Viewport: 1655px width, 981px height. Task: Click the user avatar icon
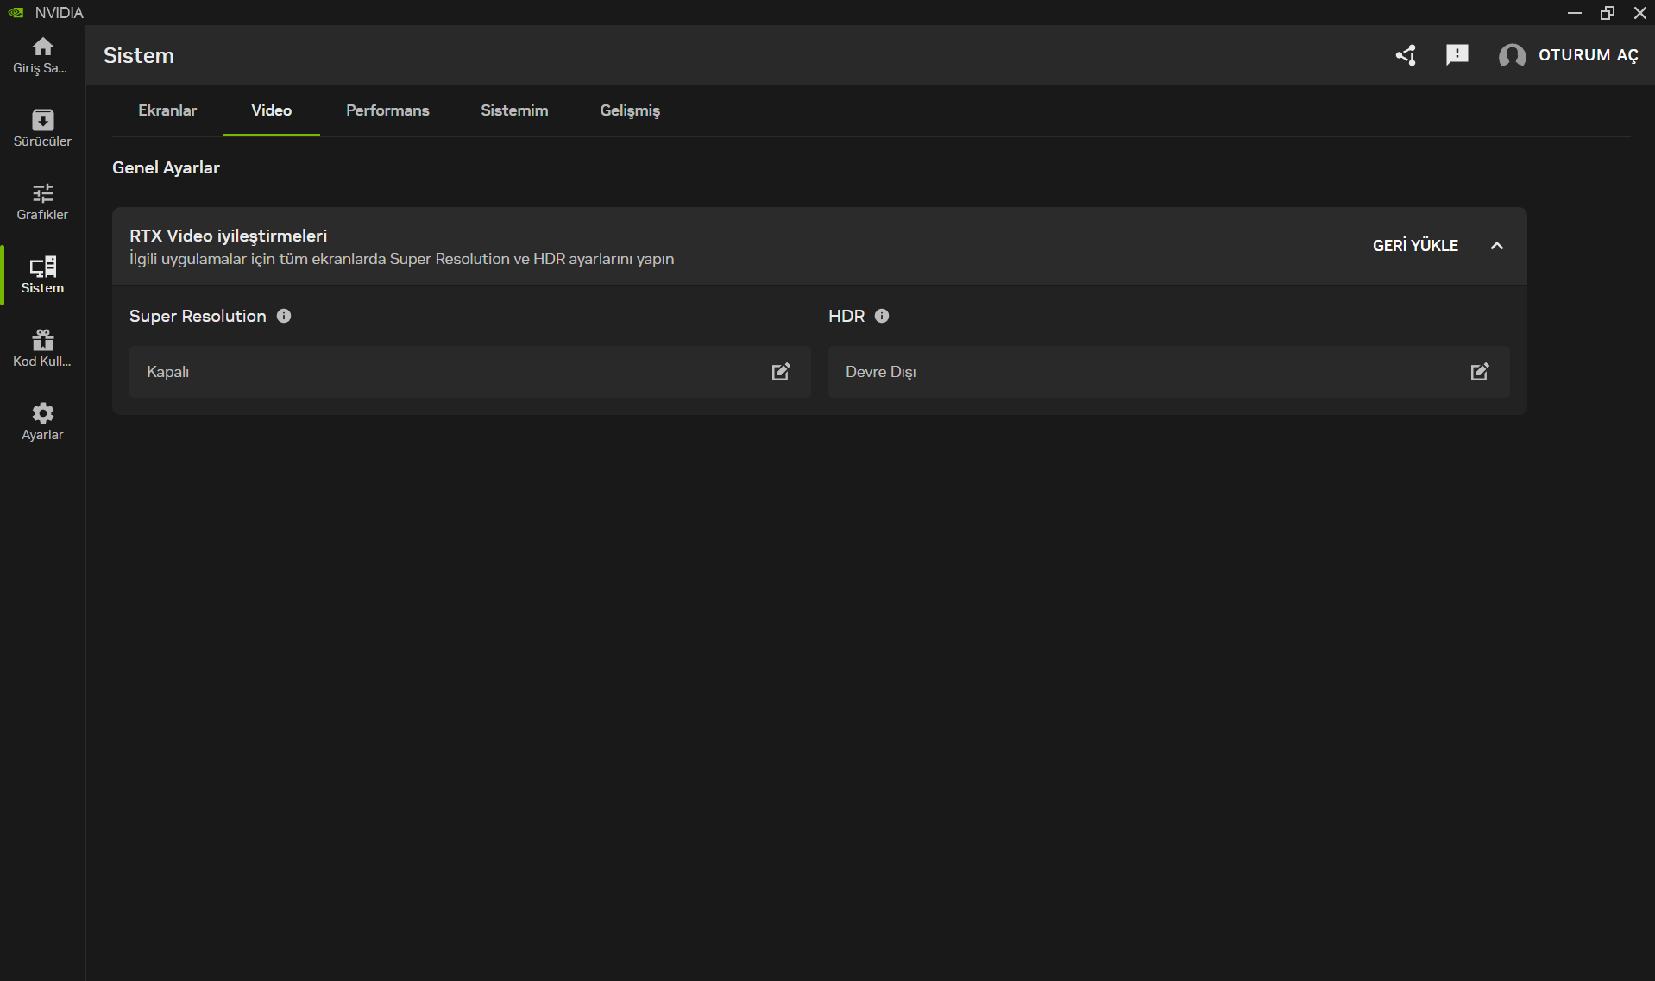[x=1512, y=55]
